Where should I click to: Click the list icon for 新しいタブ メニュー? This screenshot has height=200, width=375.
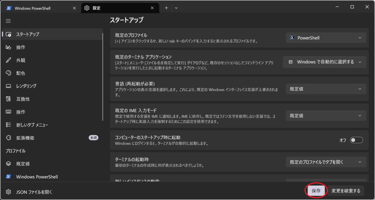(x=8, y=125)
